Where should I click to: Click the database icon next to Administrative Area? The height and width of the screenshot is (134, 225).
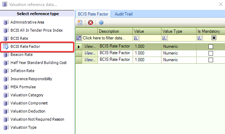(x=5, y=22)
